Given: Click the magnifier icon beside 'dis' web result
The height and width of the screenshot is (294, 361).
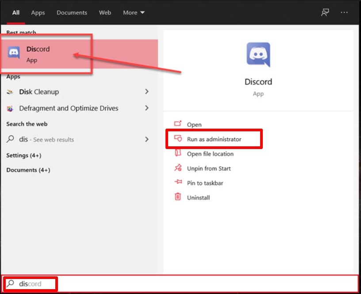Looking at the screenshot, I should click(10, 139).
